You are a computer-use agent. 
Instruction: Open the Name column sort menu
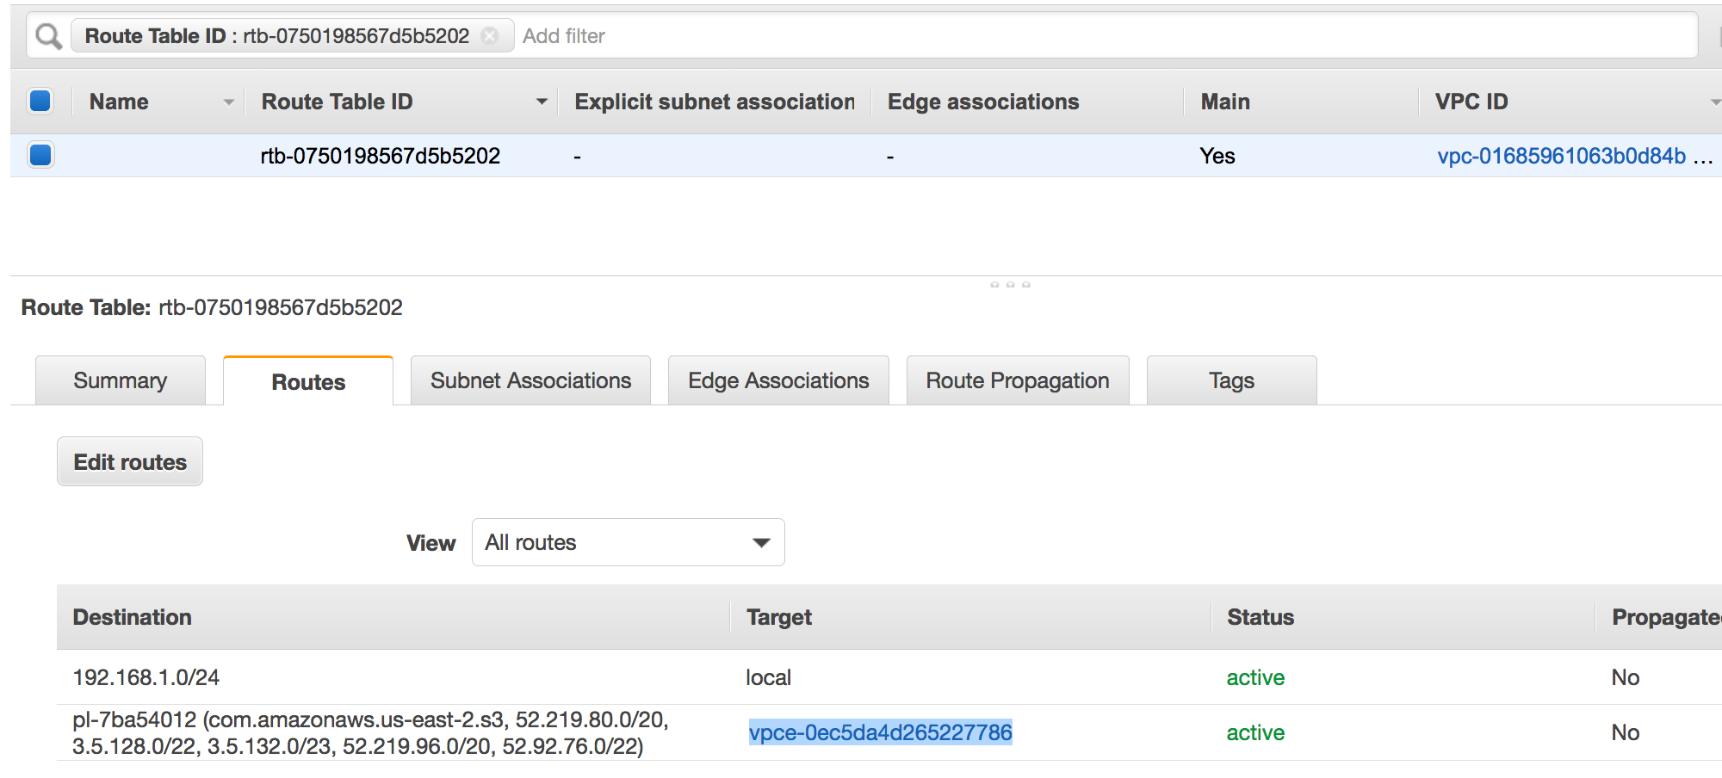(226, 101)
